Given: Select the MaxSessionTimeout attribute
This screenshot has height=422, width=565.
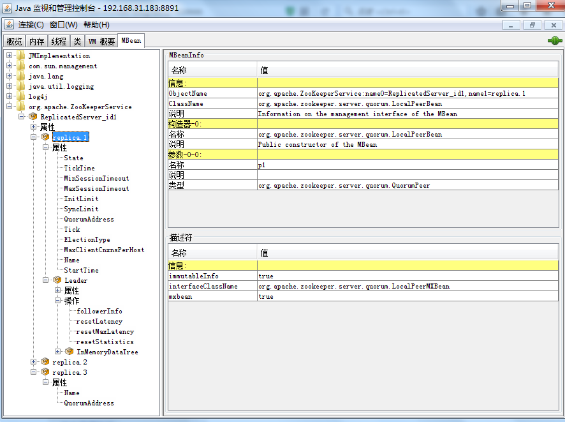Looking at the screenshot, I should point(96,188).
